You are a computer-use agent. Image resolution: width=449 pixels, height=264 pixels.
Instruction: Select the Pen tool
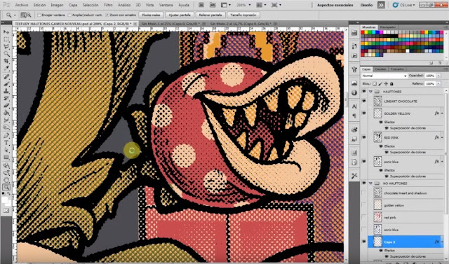coord(6,135)
